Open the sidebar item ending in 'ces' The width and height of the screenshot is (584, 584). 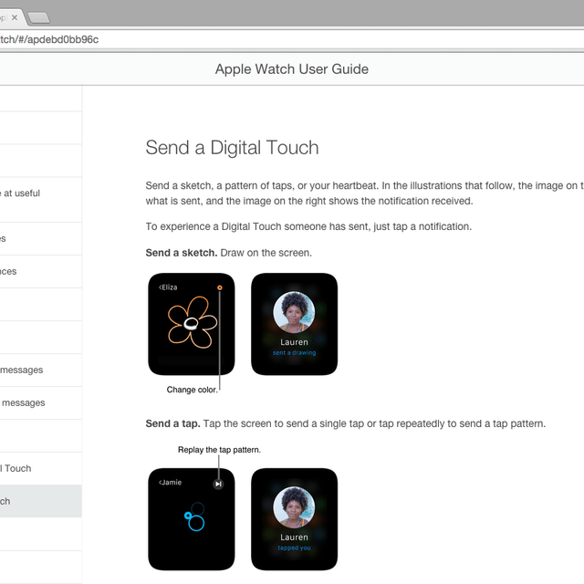tap(41, 272)
